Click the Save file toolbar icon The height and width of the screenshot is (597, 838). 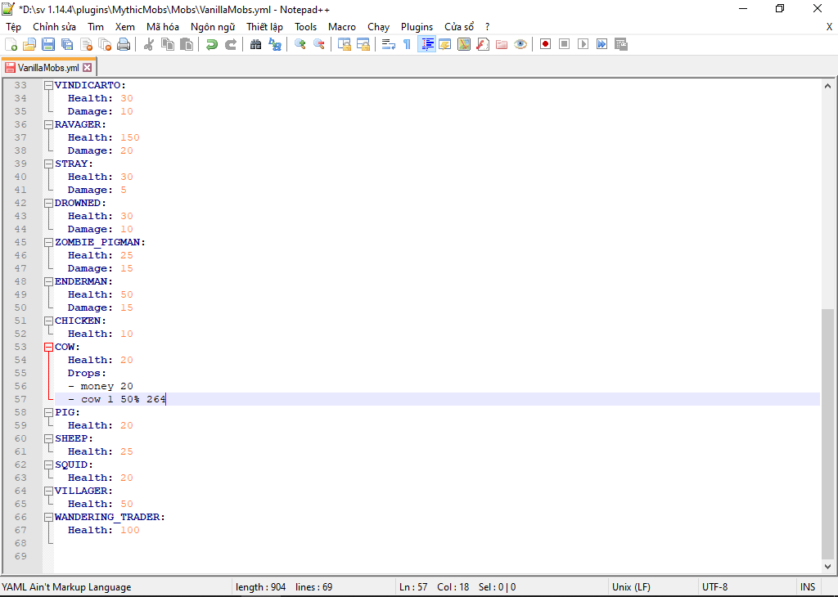(48, 44)
